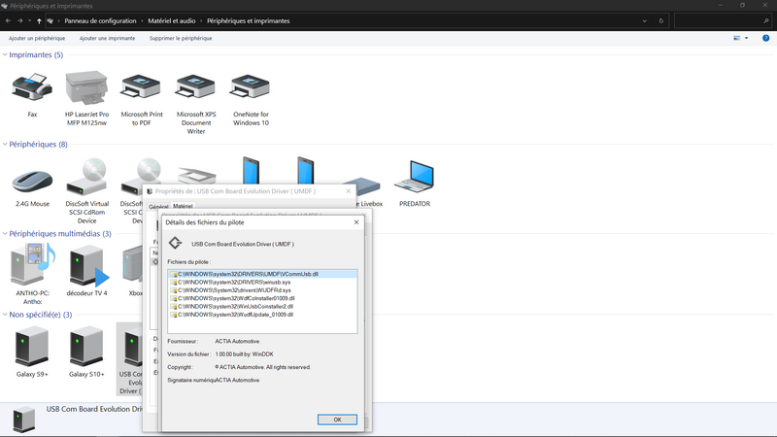Close the Détails des fichiers du pilote dialog
The height and width of the screenshot is (437, 777).
(x=356, y=222)
